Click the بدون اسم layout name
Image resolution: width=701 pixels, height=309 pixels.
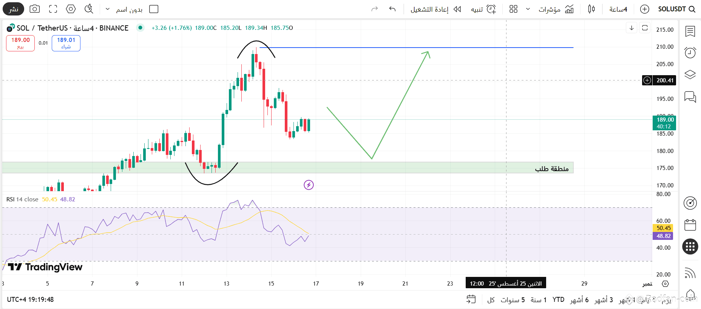click(x=129, y=9)
